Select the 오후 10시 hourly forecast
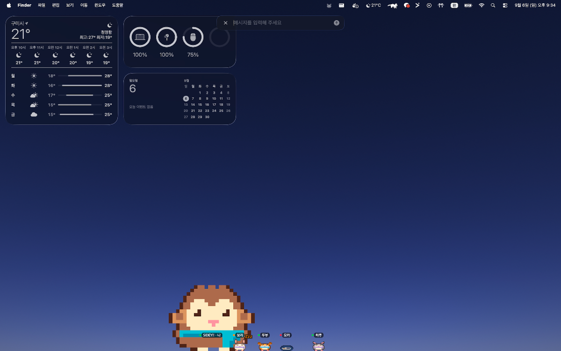This screenshot has width=561, height=351. tap(19, 55)
